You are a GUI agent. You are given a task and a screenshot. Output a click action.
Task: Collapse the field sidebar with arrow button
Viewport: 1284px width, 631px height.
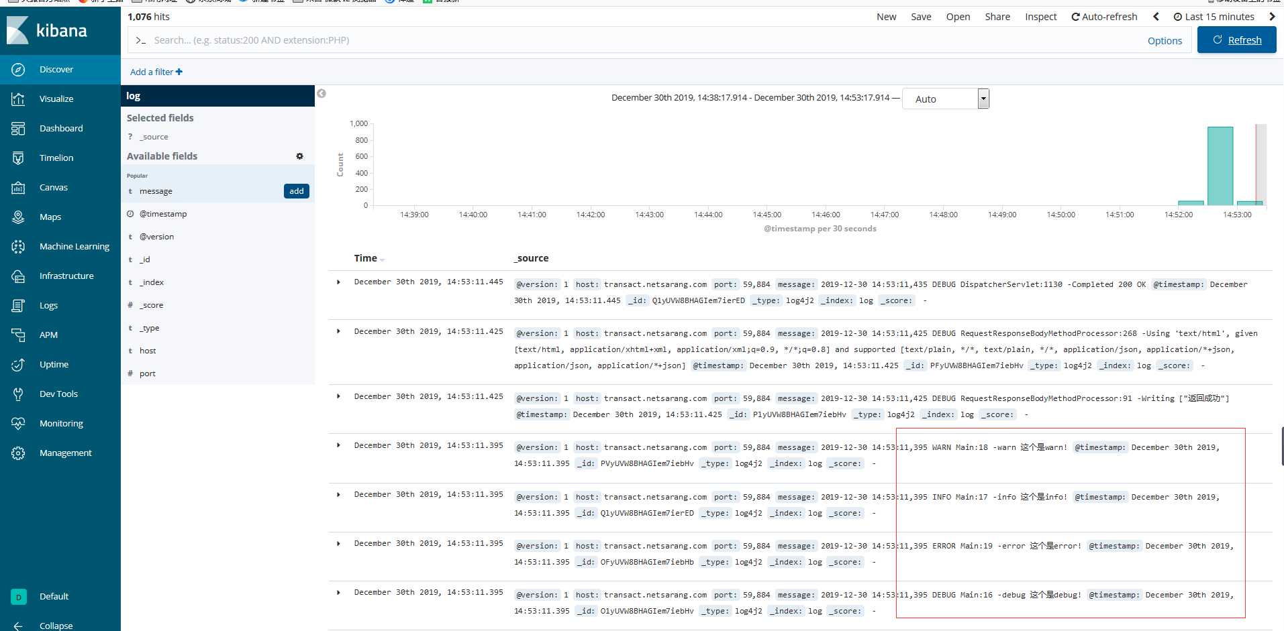(x=322, y=94)
